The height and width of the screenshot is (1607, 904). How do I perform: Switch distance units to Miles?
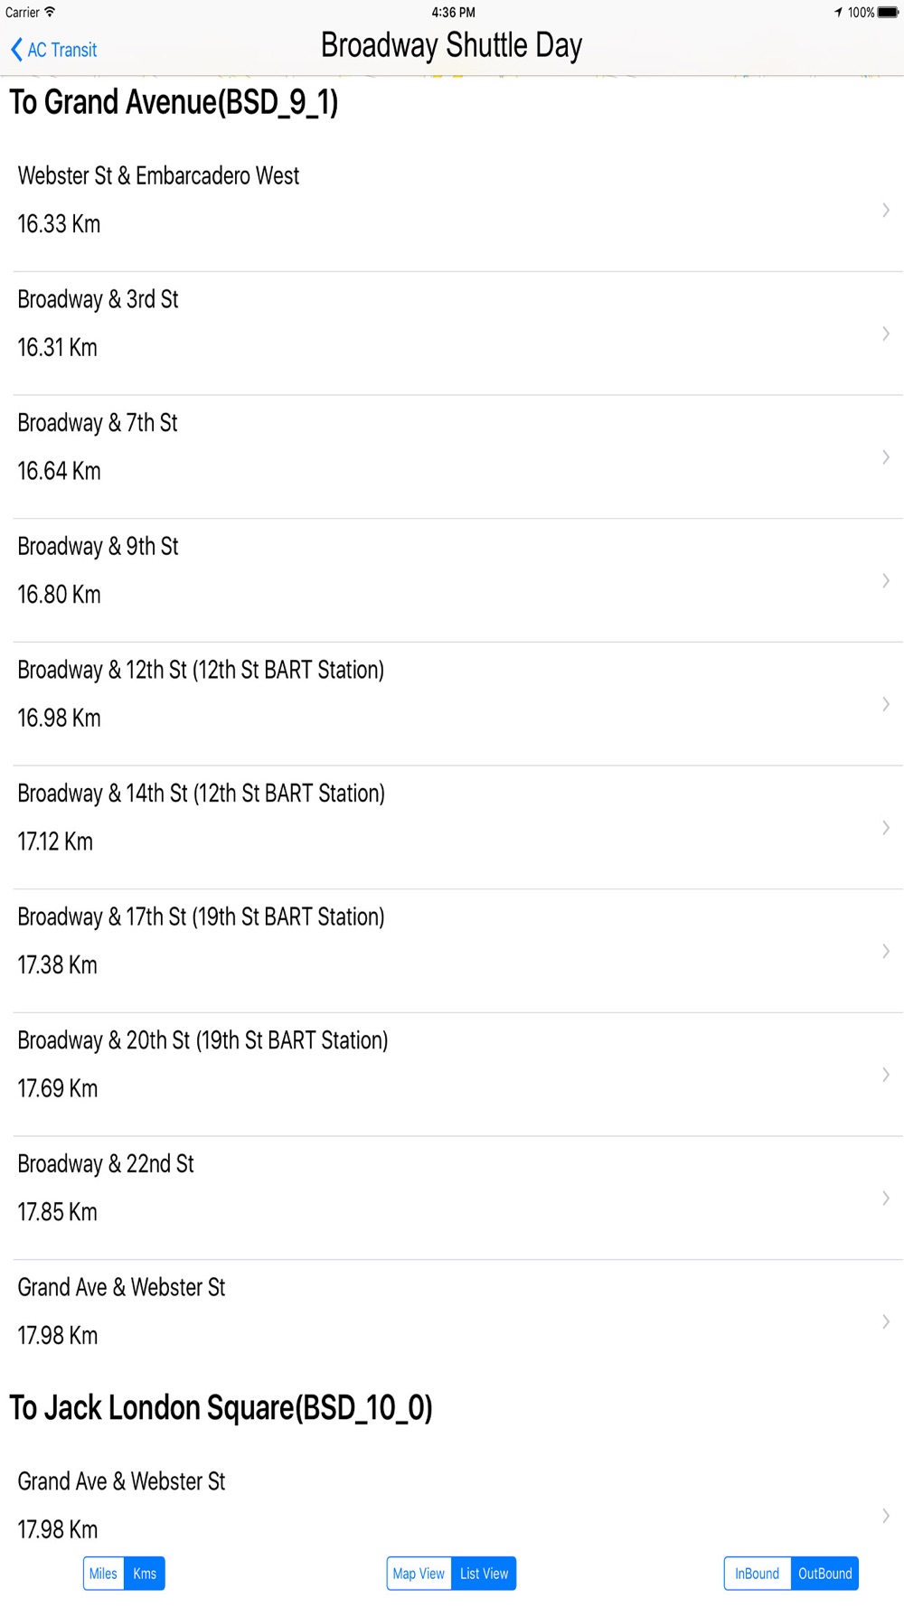(103, 1574)
